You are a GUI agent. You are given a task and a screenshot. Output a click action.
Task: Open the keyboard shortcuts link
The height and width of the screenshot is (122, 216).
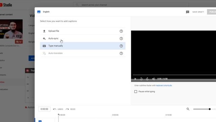[164, 85]
